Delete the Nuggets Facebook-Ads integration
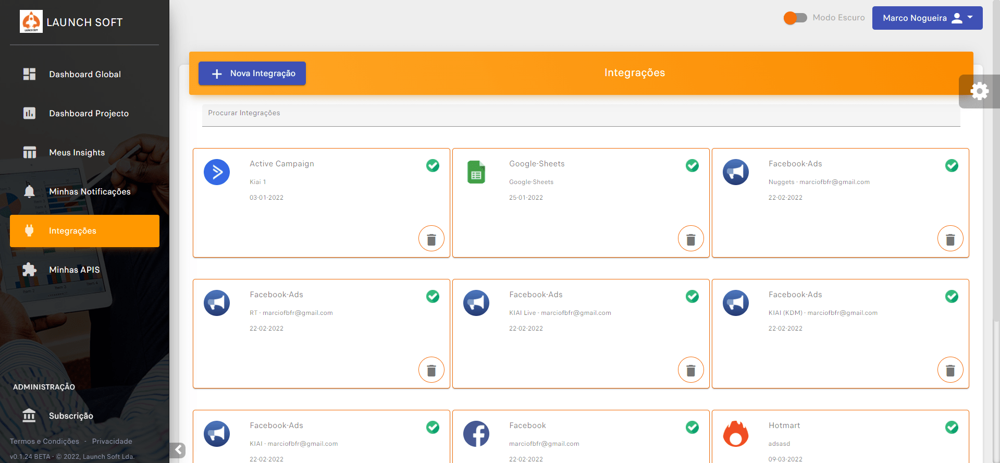The image size is (1000, 463). [950, 239]
